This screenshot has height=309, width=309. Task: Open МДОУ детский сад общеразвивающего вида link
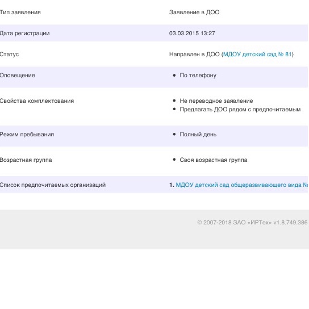(241, 185)
